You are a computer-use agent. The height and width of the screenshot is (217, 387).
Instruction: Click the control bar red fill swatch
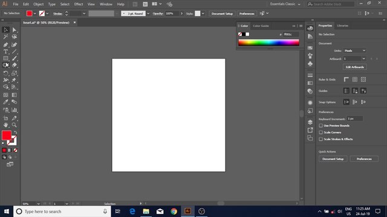[30, 13]
